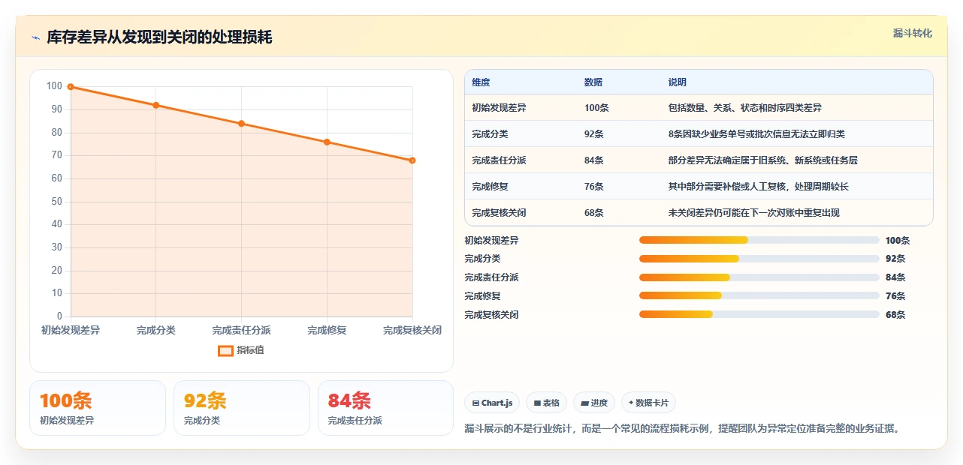
Task: Click the x-axis label 完成修复 under the chart
Action: click(x=327, y=330)
